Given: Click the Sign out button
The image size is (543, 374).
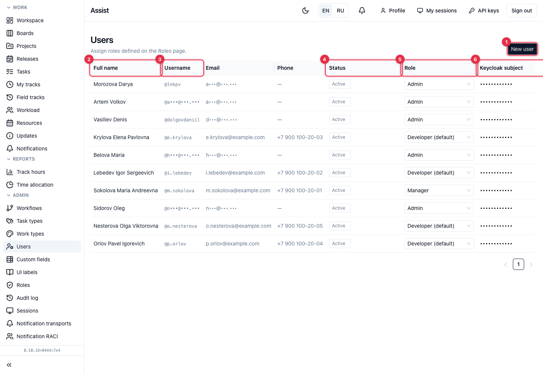Looking at the screenshot, I should coord(522,11).
